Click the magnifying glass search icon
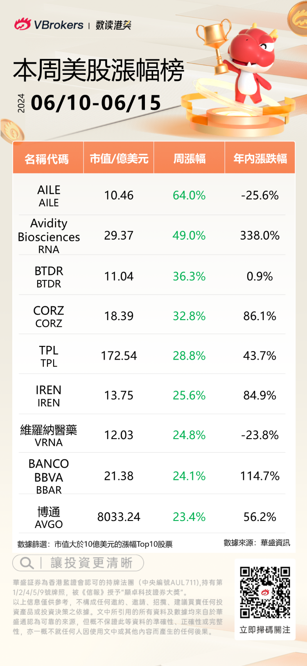 27,563
